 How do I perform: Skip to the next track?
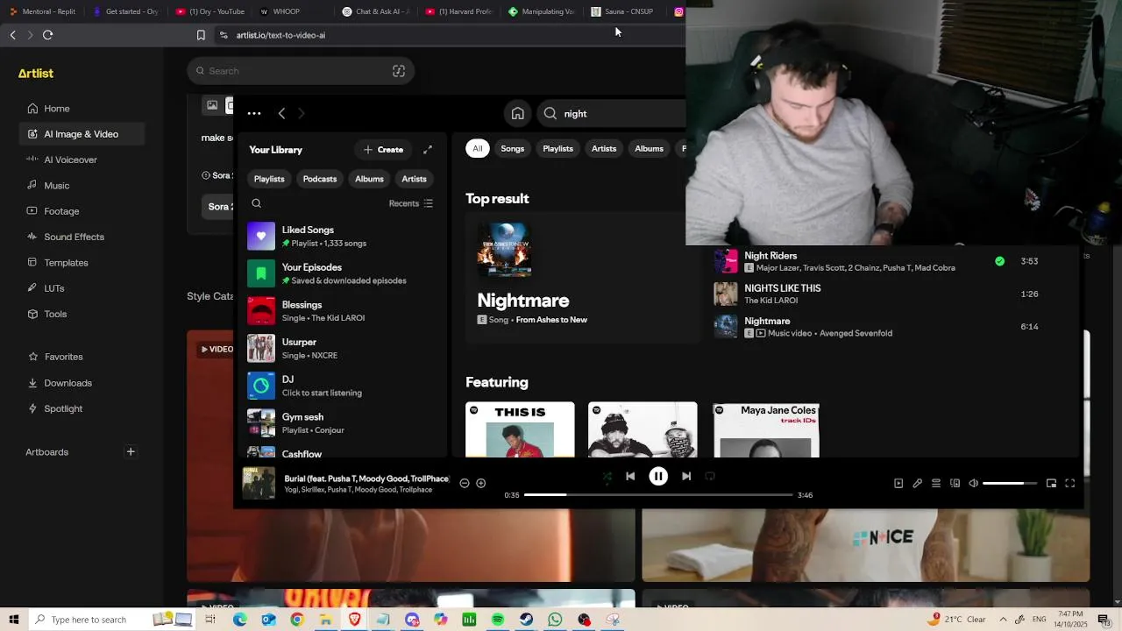tap(686, 476)
